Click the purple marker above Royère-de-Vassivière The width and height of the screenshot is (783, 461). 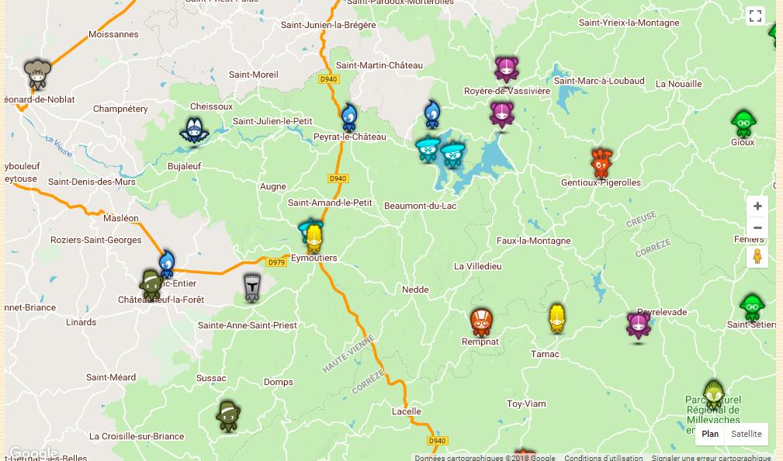pos(507,69)
